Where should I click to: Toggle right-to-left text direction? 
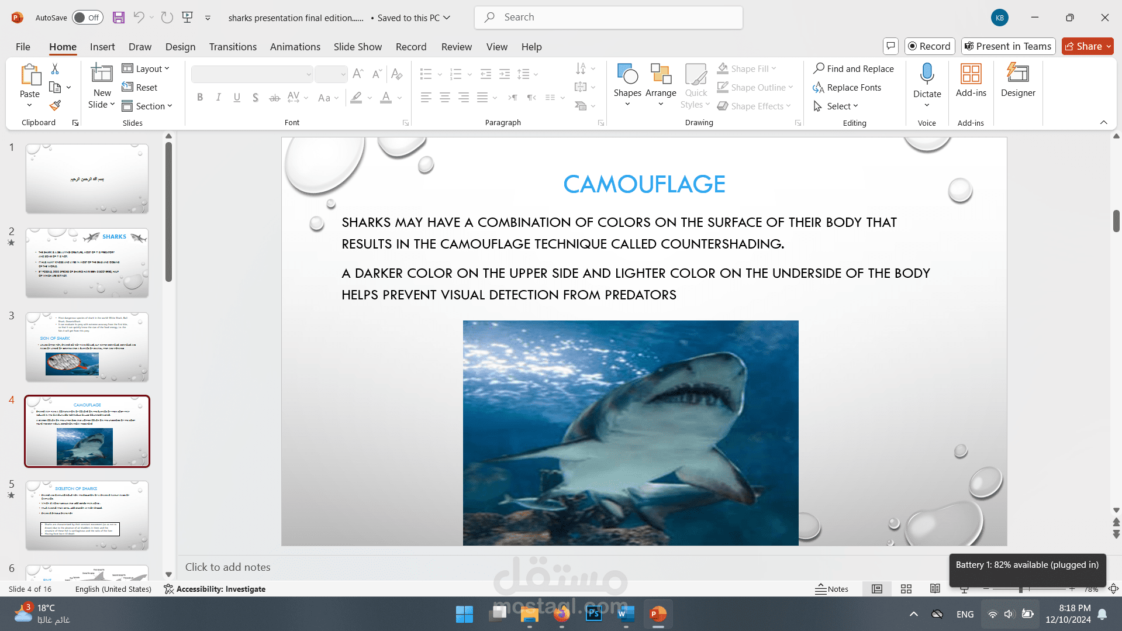click(x=531, y=98)
